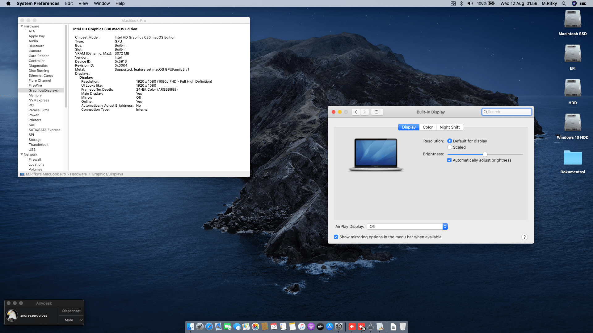Image resolution: width=593 pixels, height=333 pixels.
Task: Open the Dokumentasi folder on desktop
Action: click(x=572, y=158)
